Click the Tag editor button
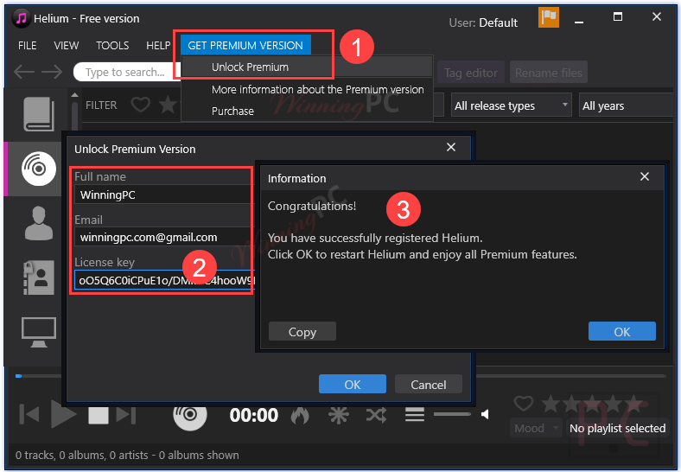 coord(471,73)
